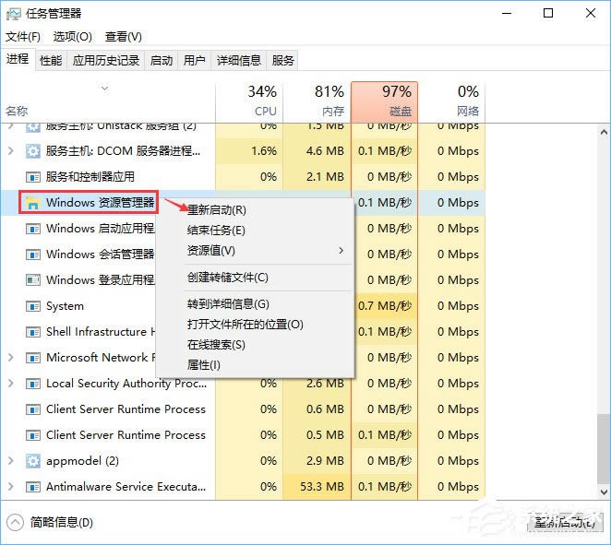Open the 文件(F) menu
Image resolution: width=611 pixels, height=545 pixels.
(x=23, y=37)
